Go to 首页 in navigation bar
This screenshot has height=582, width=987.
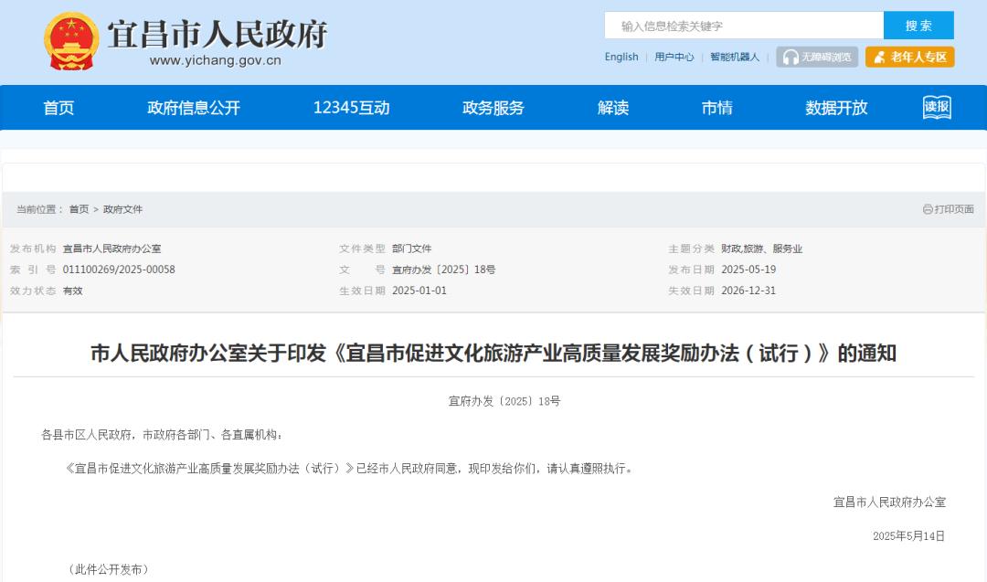click(58, 108)
